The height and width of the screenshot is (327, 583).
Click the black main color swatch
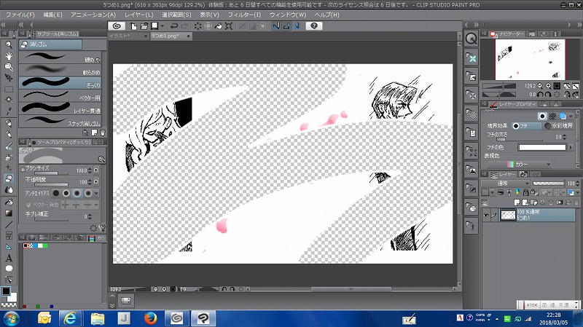[6, 291]
